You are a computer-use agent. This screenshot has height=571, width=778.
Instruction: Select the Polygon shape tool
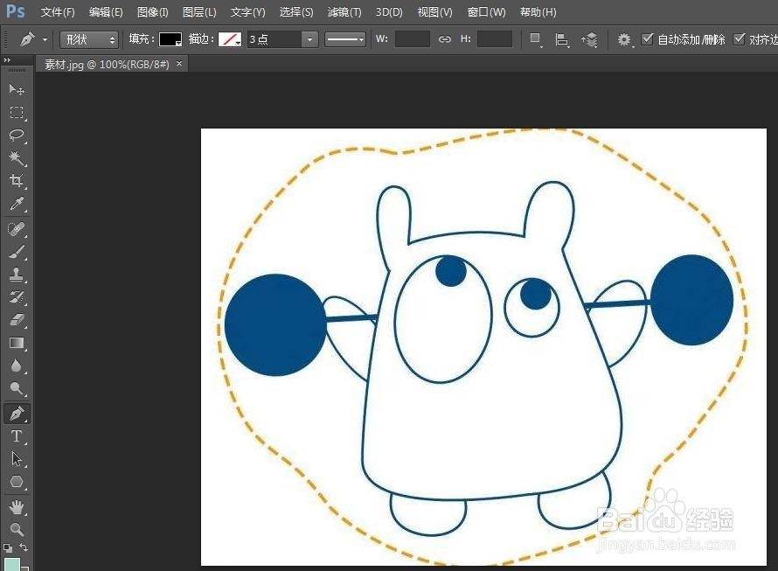pos(17,482)
